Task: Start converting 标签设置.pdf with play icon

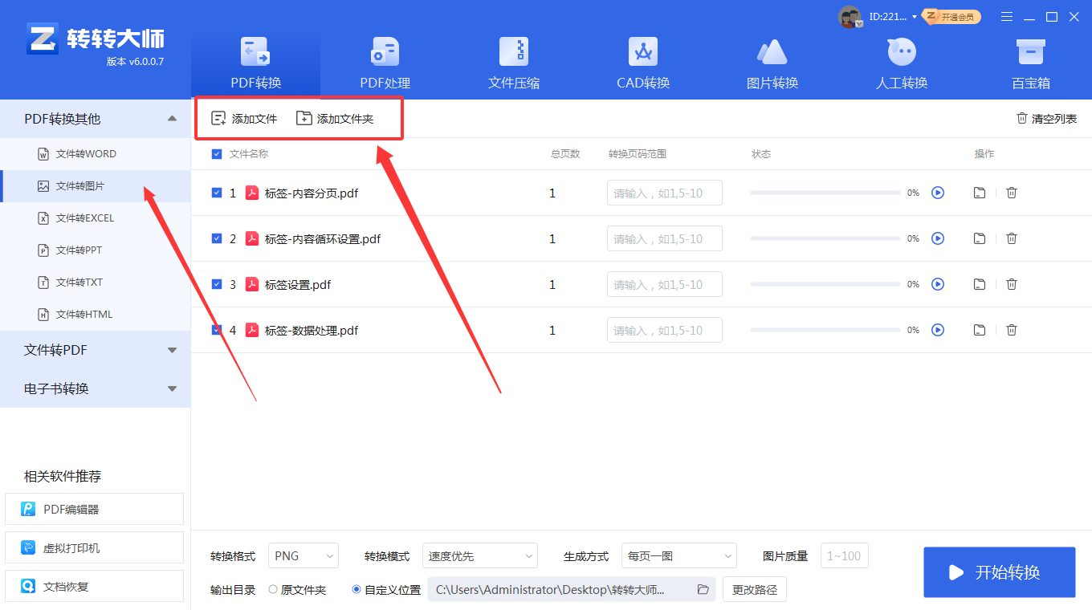Action: pyautogui.click(x=938, y=284)
